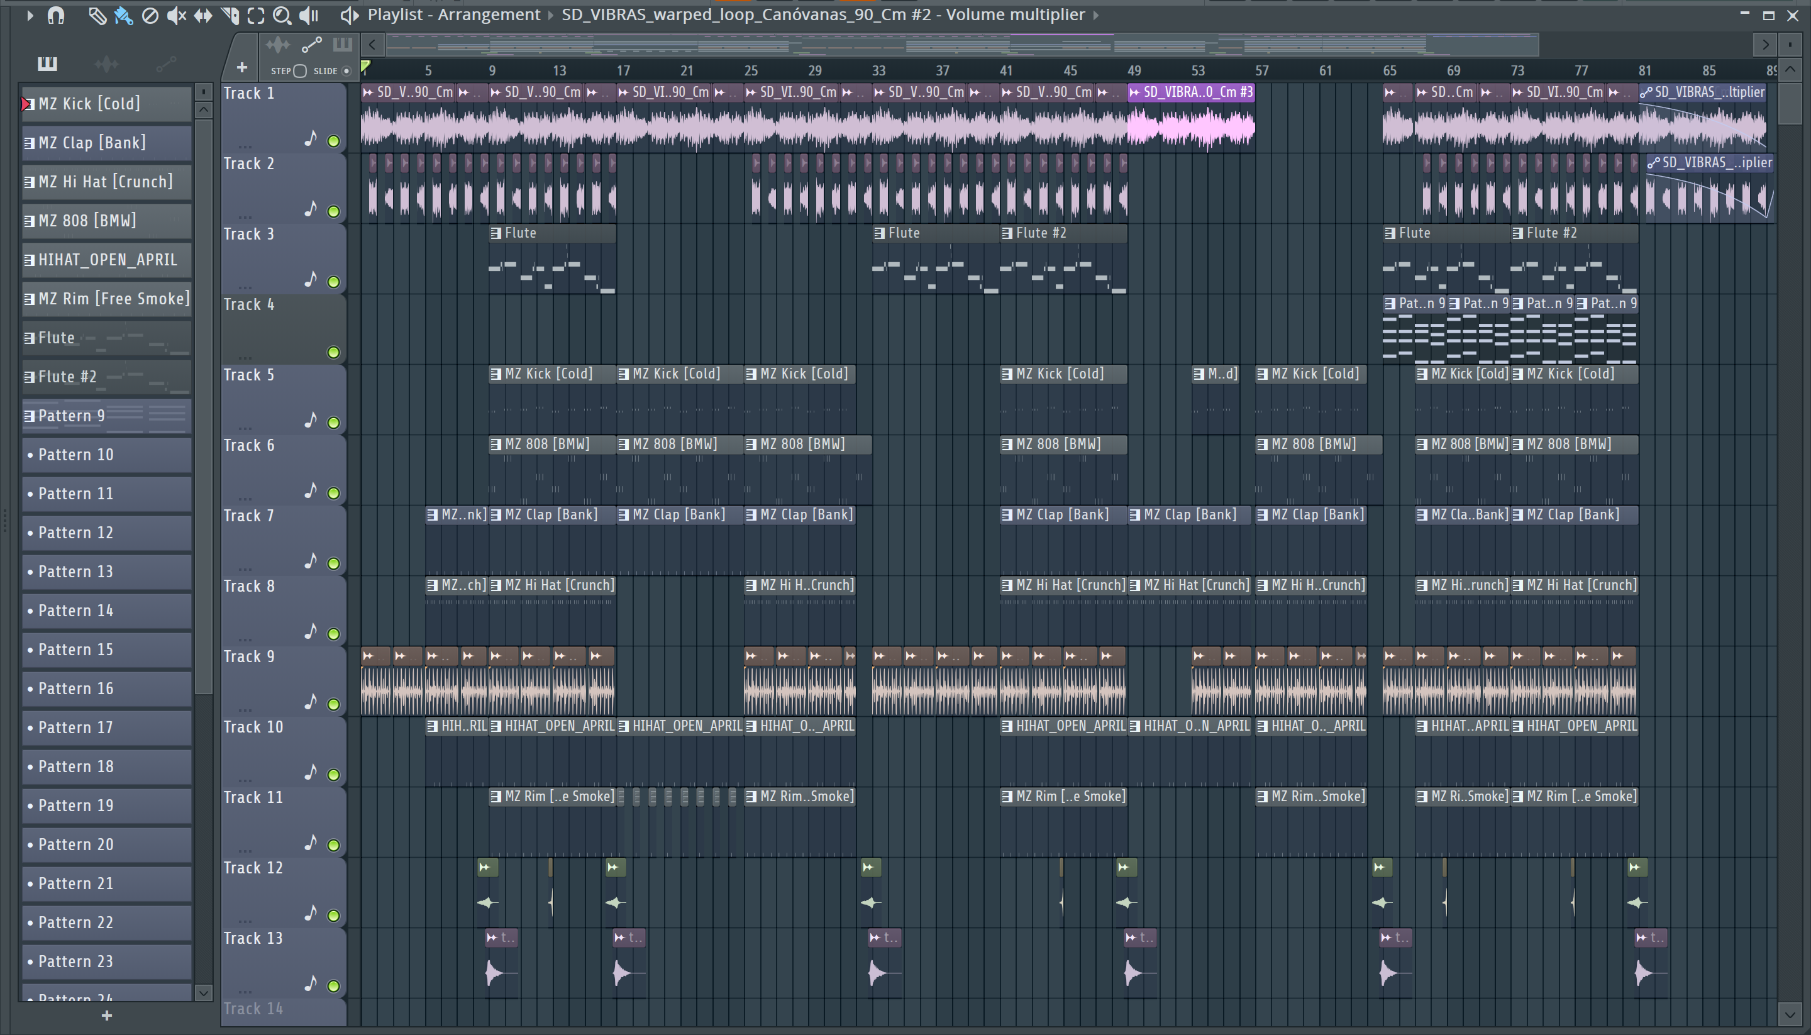Click the Track 7 header label

pos(249,516)
